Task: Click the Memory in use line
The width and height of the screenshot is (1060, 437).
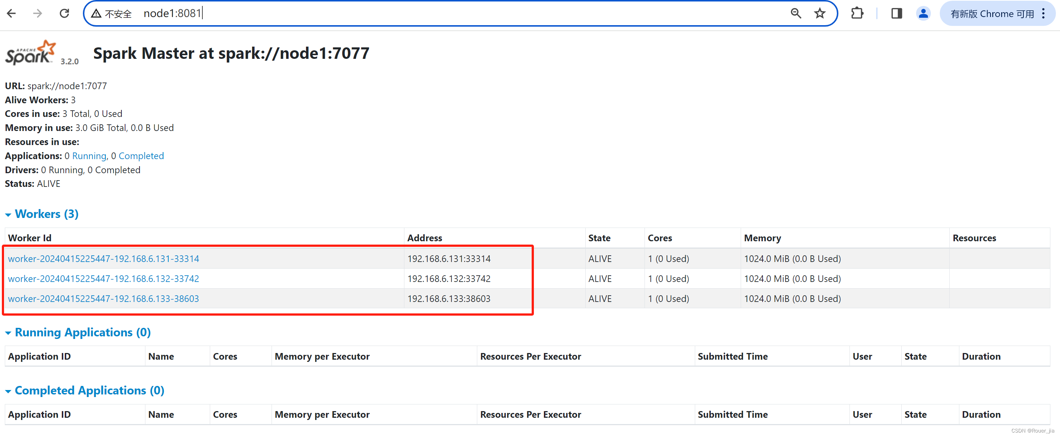Action: click(x=89, y=128)
